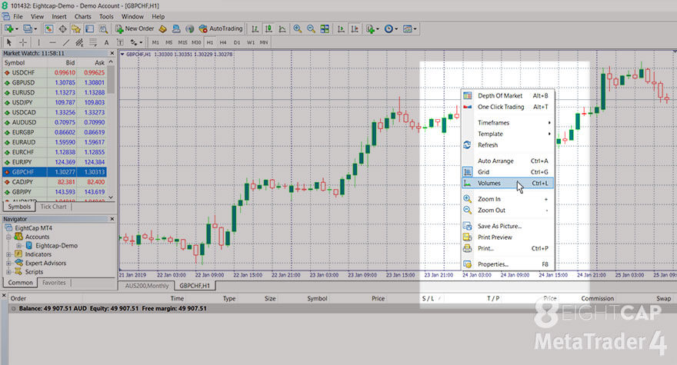The height and width of the screenshot is (365, 677).
Task: Open the Strategy Tester magnifier icon
Action: tap(103, 29)
